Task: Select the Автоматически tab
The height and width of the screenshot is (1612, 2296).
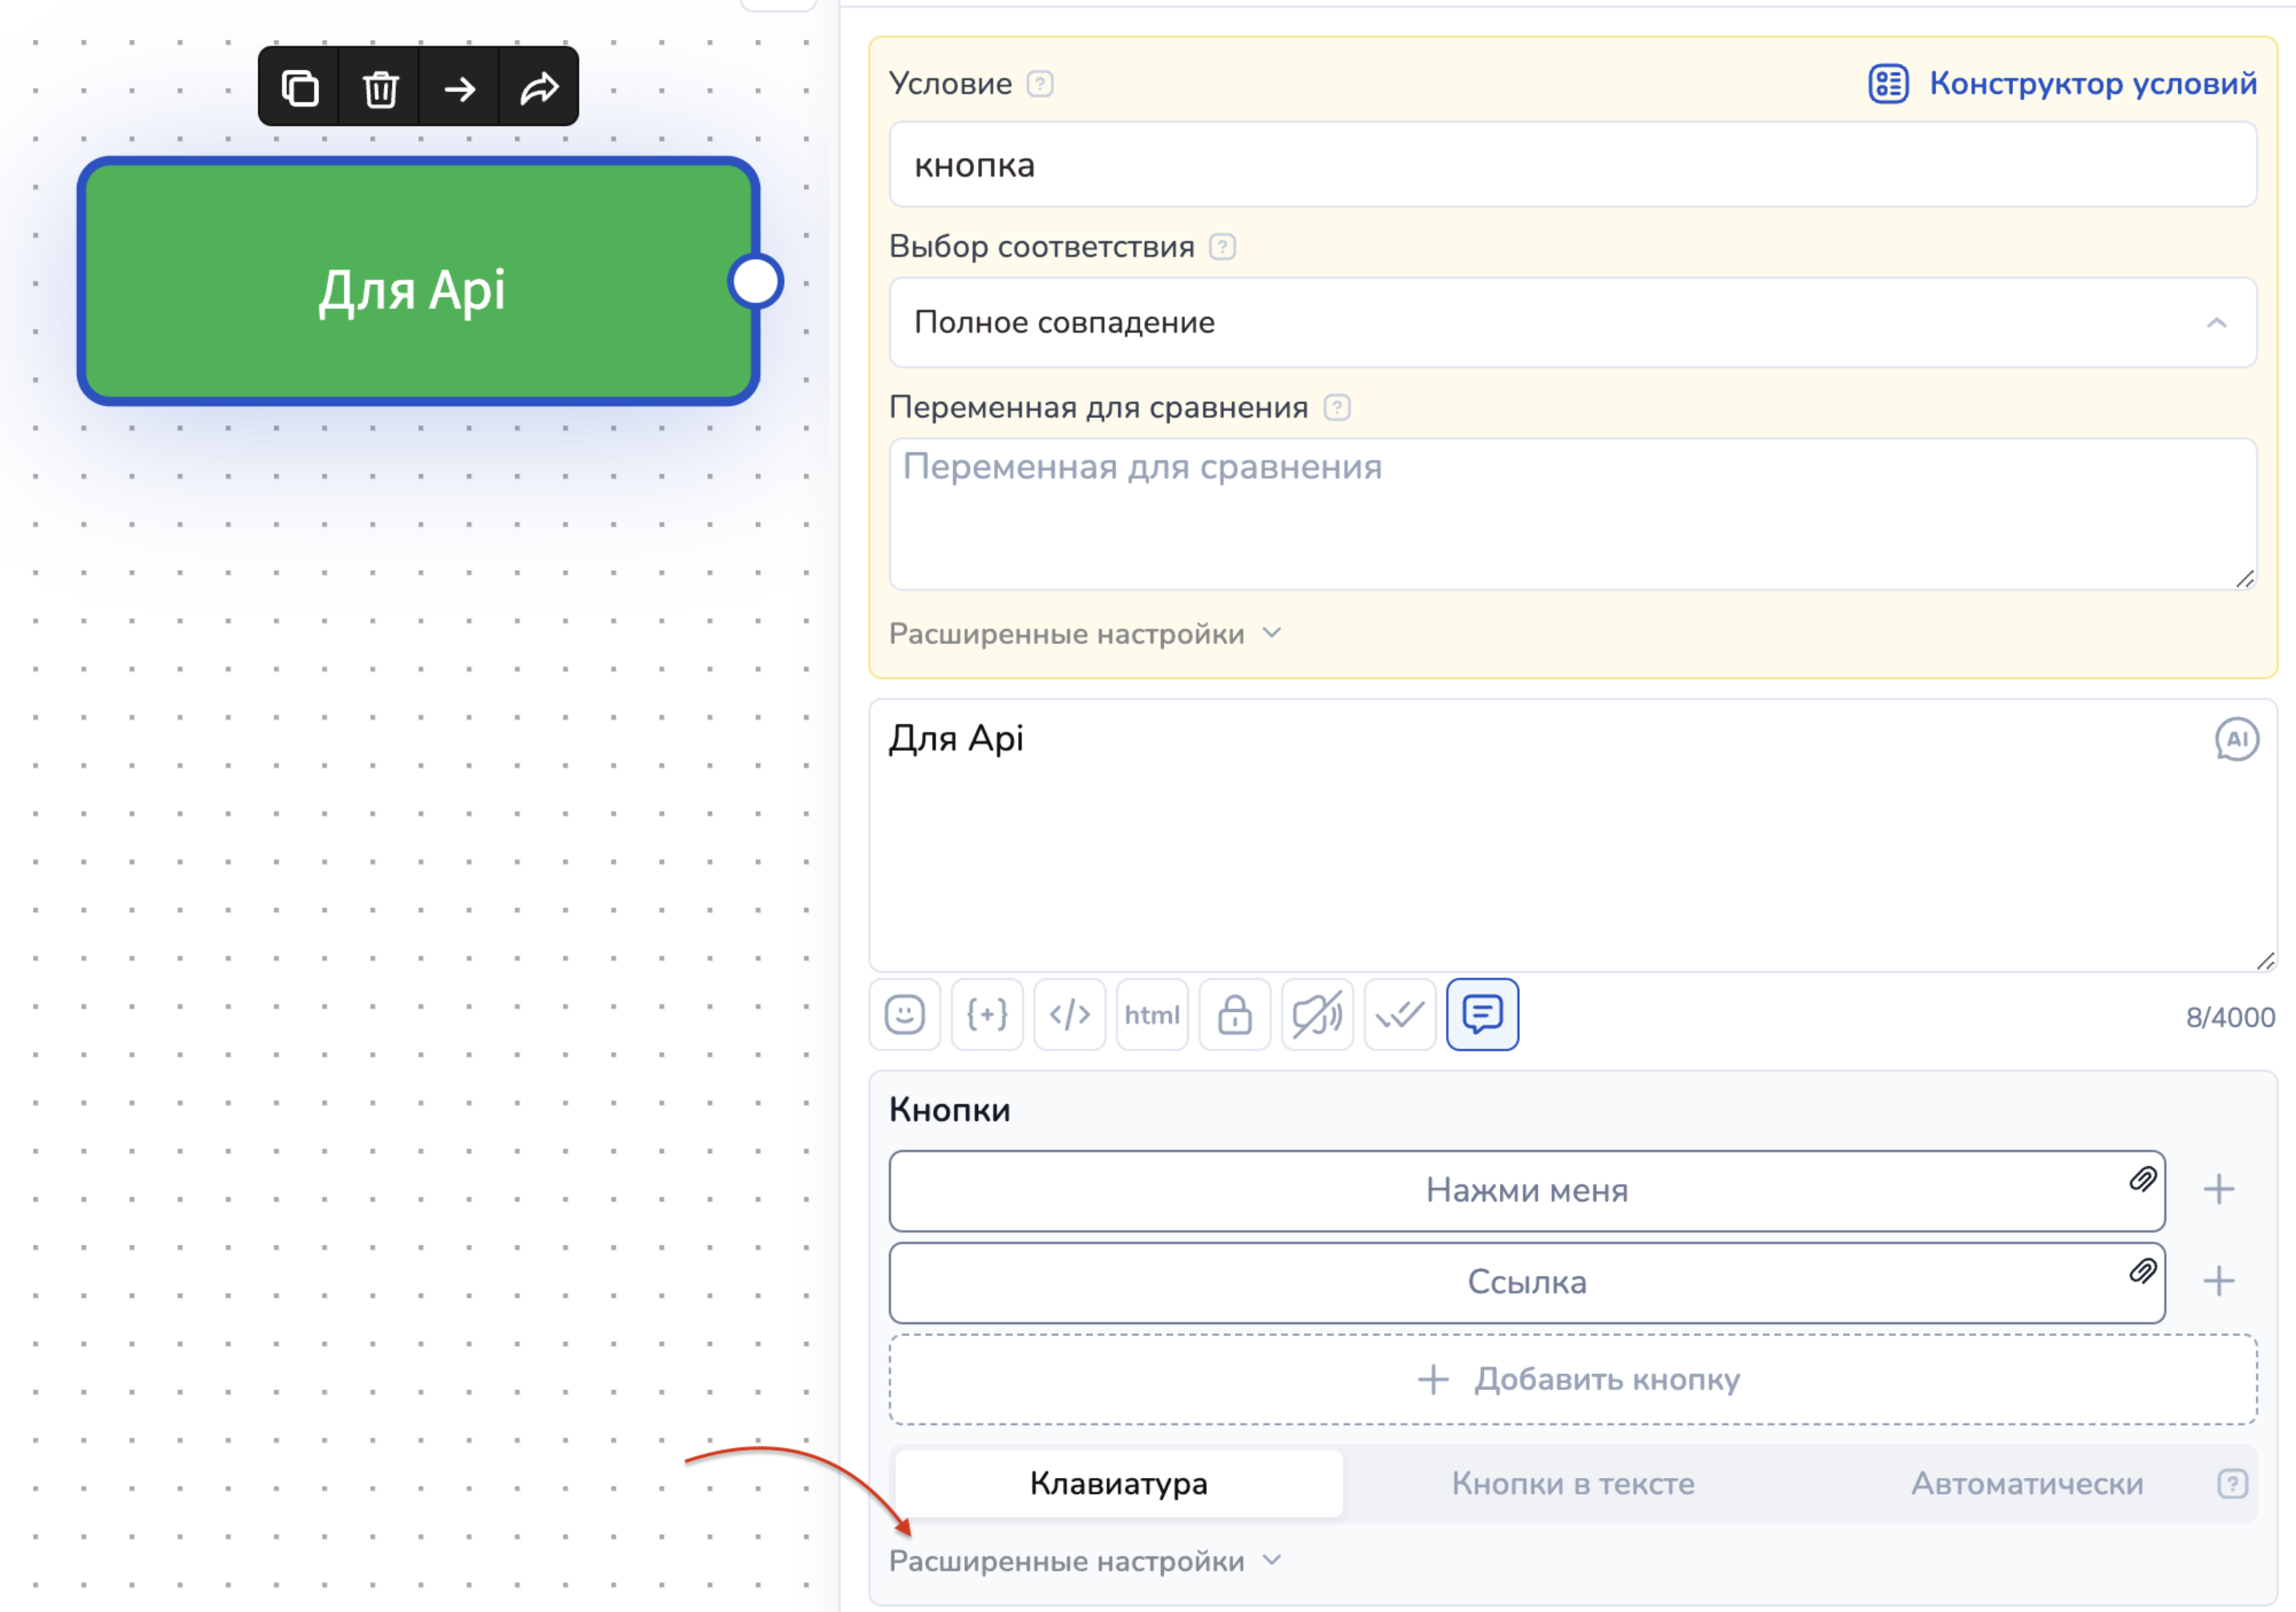Action: (x=2026, y=1483)
